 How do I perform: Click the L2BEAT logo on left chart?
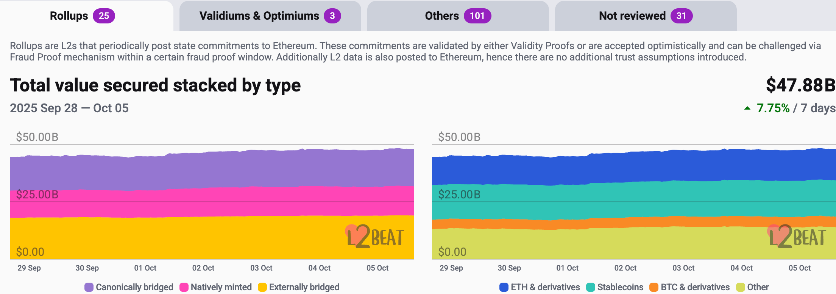click(375, 237)
